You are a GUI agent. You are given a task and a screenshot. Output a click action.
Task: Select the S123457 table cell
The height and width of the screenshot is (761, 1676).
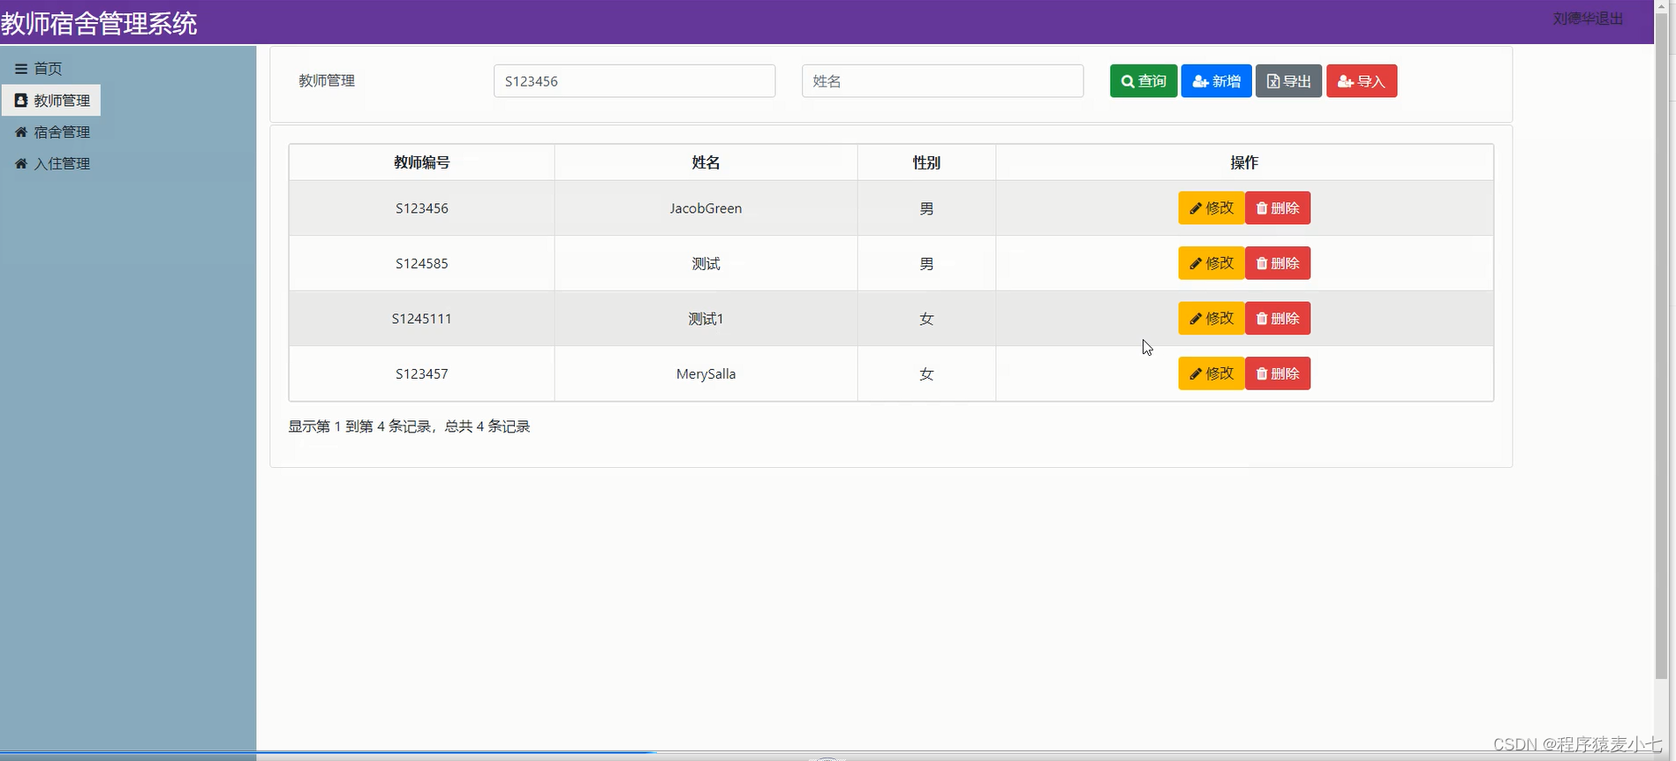tap(422, 373)
